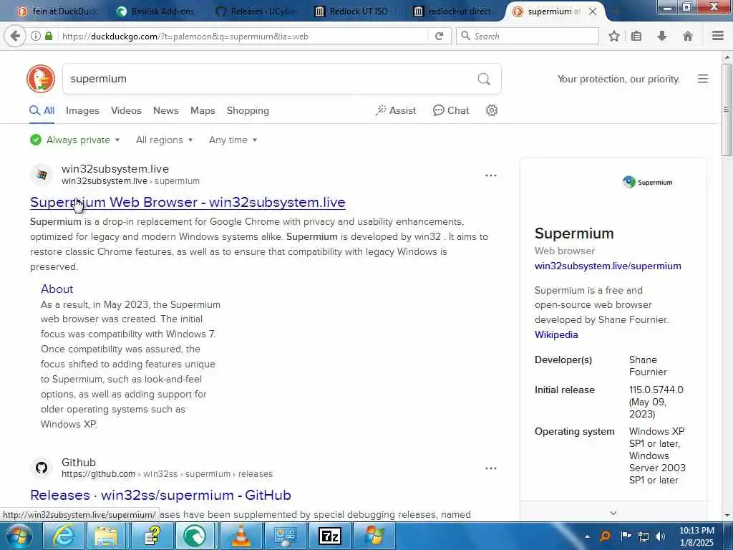
Task: Switch to the 'fein at DuckDuck' tab
Action: pyautogui.click(x=57, y=11)
